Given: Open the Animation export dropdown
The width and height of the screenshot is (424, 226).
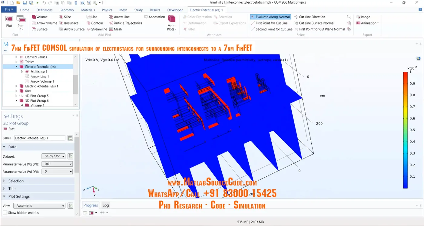Looking at the screenshot, I should (367, 23).
